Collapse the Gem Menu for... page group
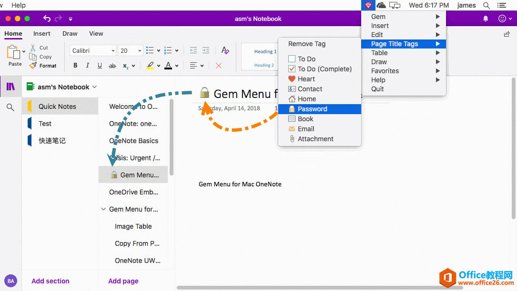The image size is (517, 291). pyautogui.click(x=103, y=209)
